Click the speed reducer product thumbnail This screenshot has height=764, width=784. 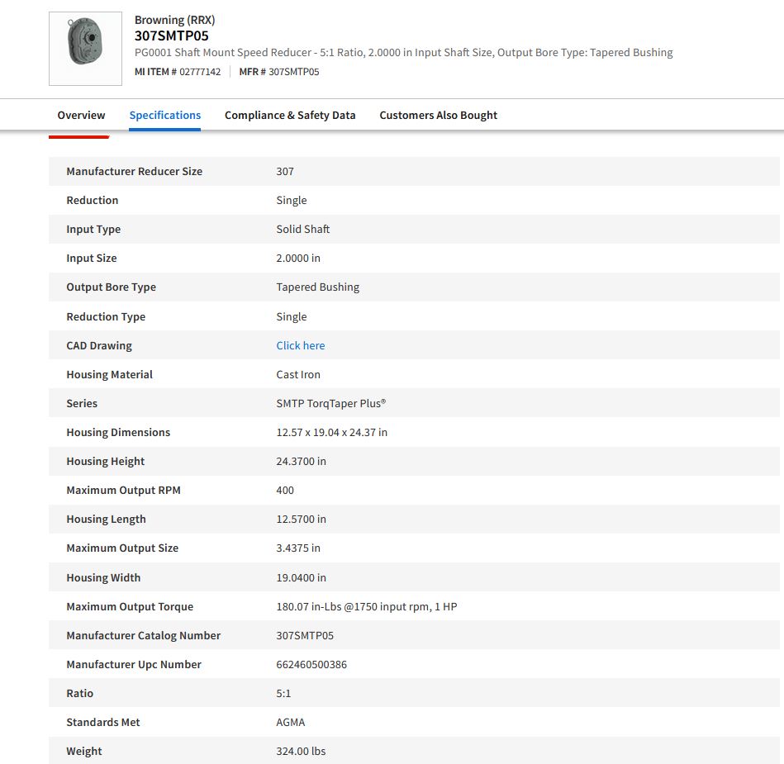point(85,49)
